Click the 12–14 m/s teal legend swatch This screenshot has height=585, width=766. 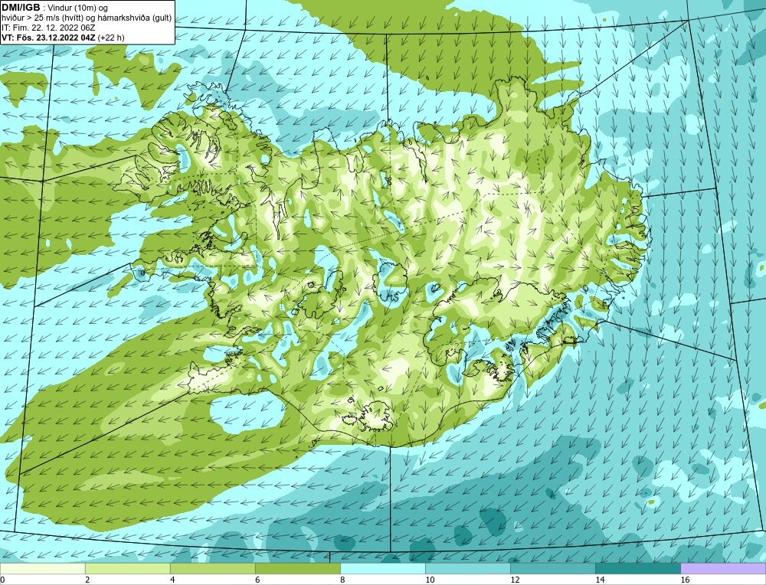552,568
